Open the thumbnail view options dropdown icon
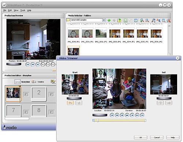 (164, 20)
